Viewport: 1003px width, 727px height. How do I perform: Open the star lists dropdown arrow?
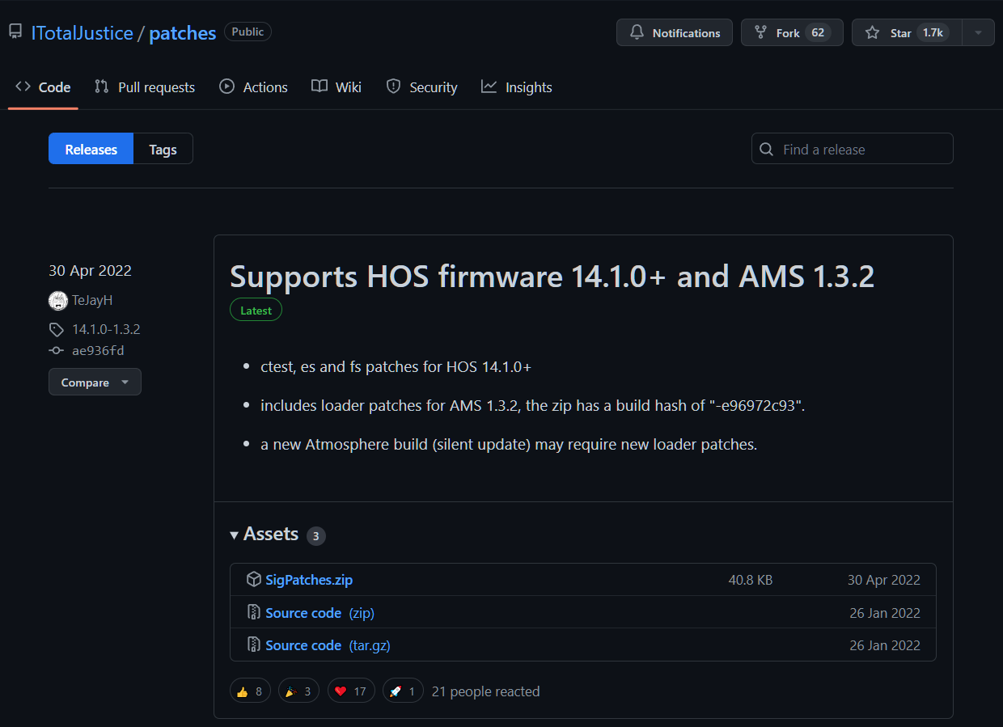pos(978,32)
